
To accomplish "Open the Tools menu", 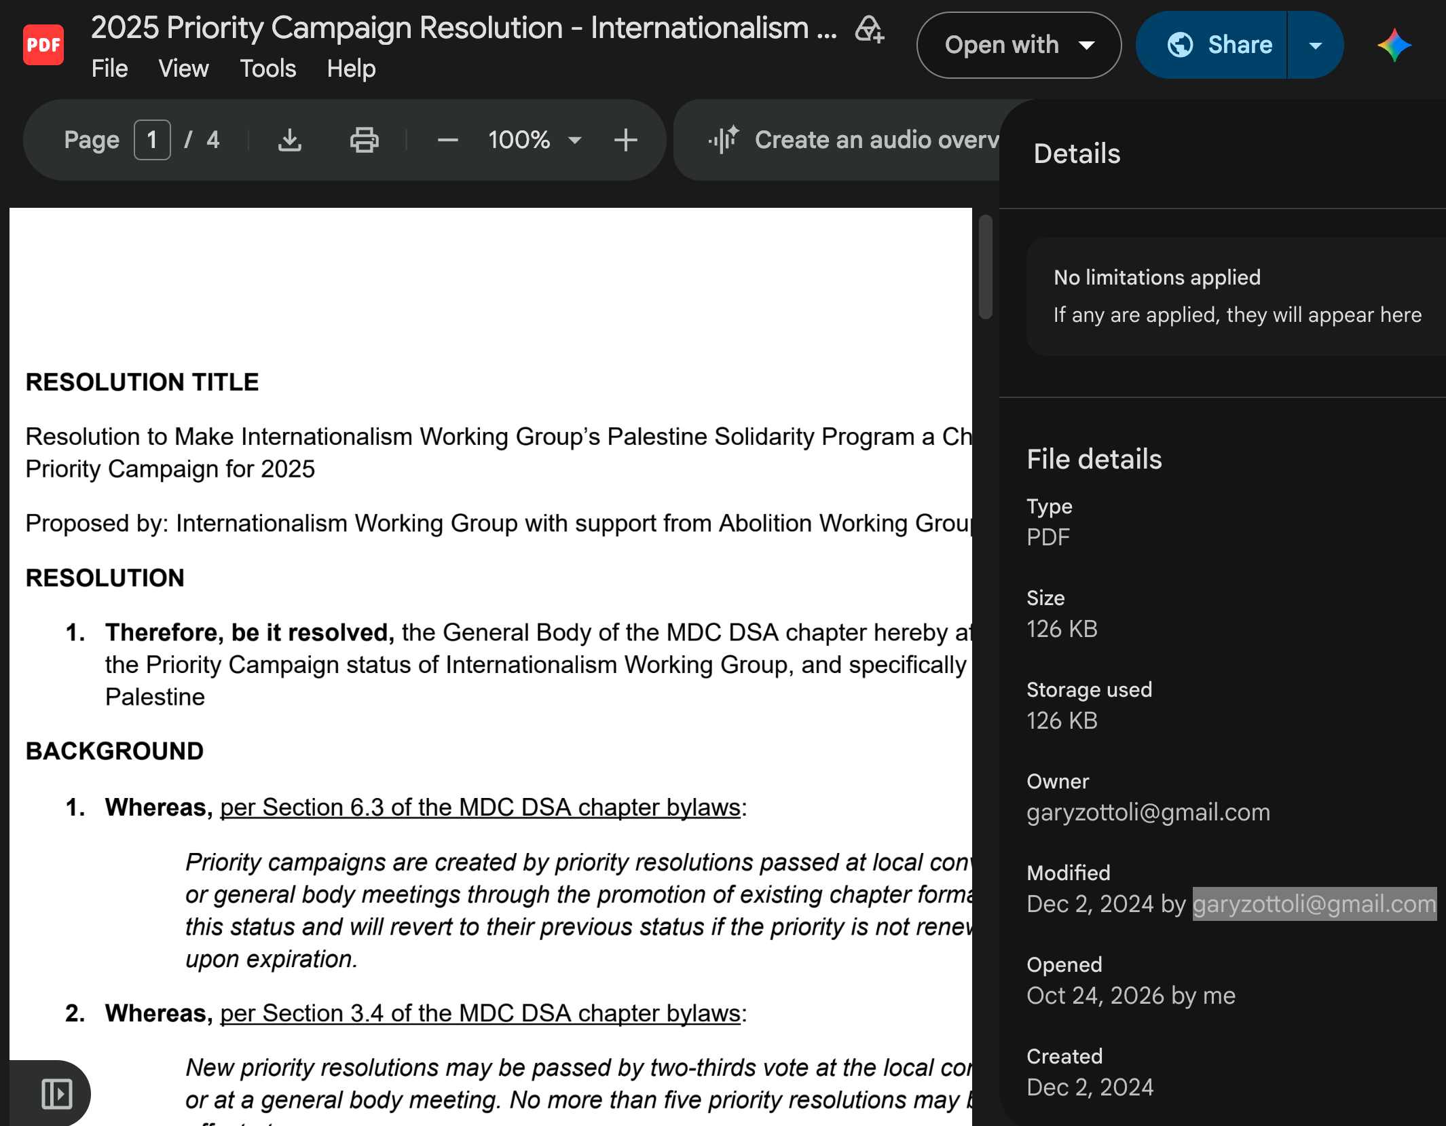I will click(x=268, y=69).
